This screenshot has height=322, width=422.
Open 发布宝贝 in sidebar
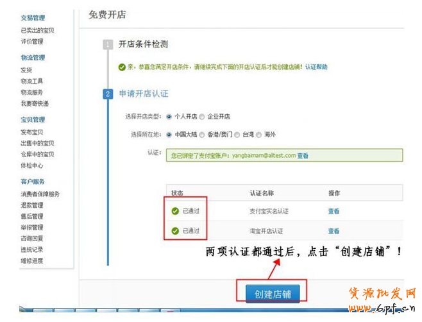(x=32, y=131)
